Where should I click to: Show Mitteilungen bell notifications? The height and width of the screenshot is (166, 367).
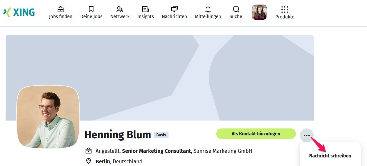click(x=208, y=9)
